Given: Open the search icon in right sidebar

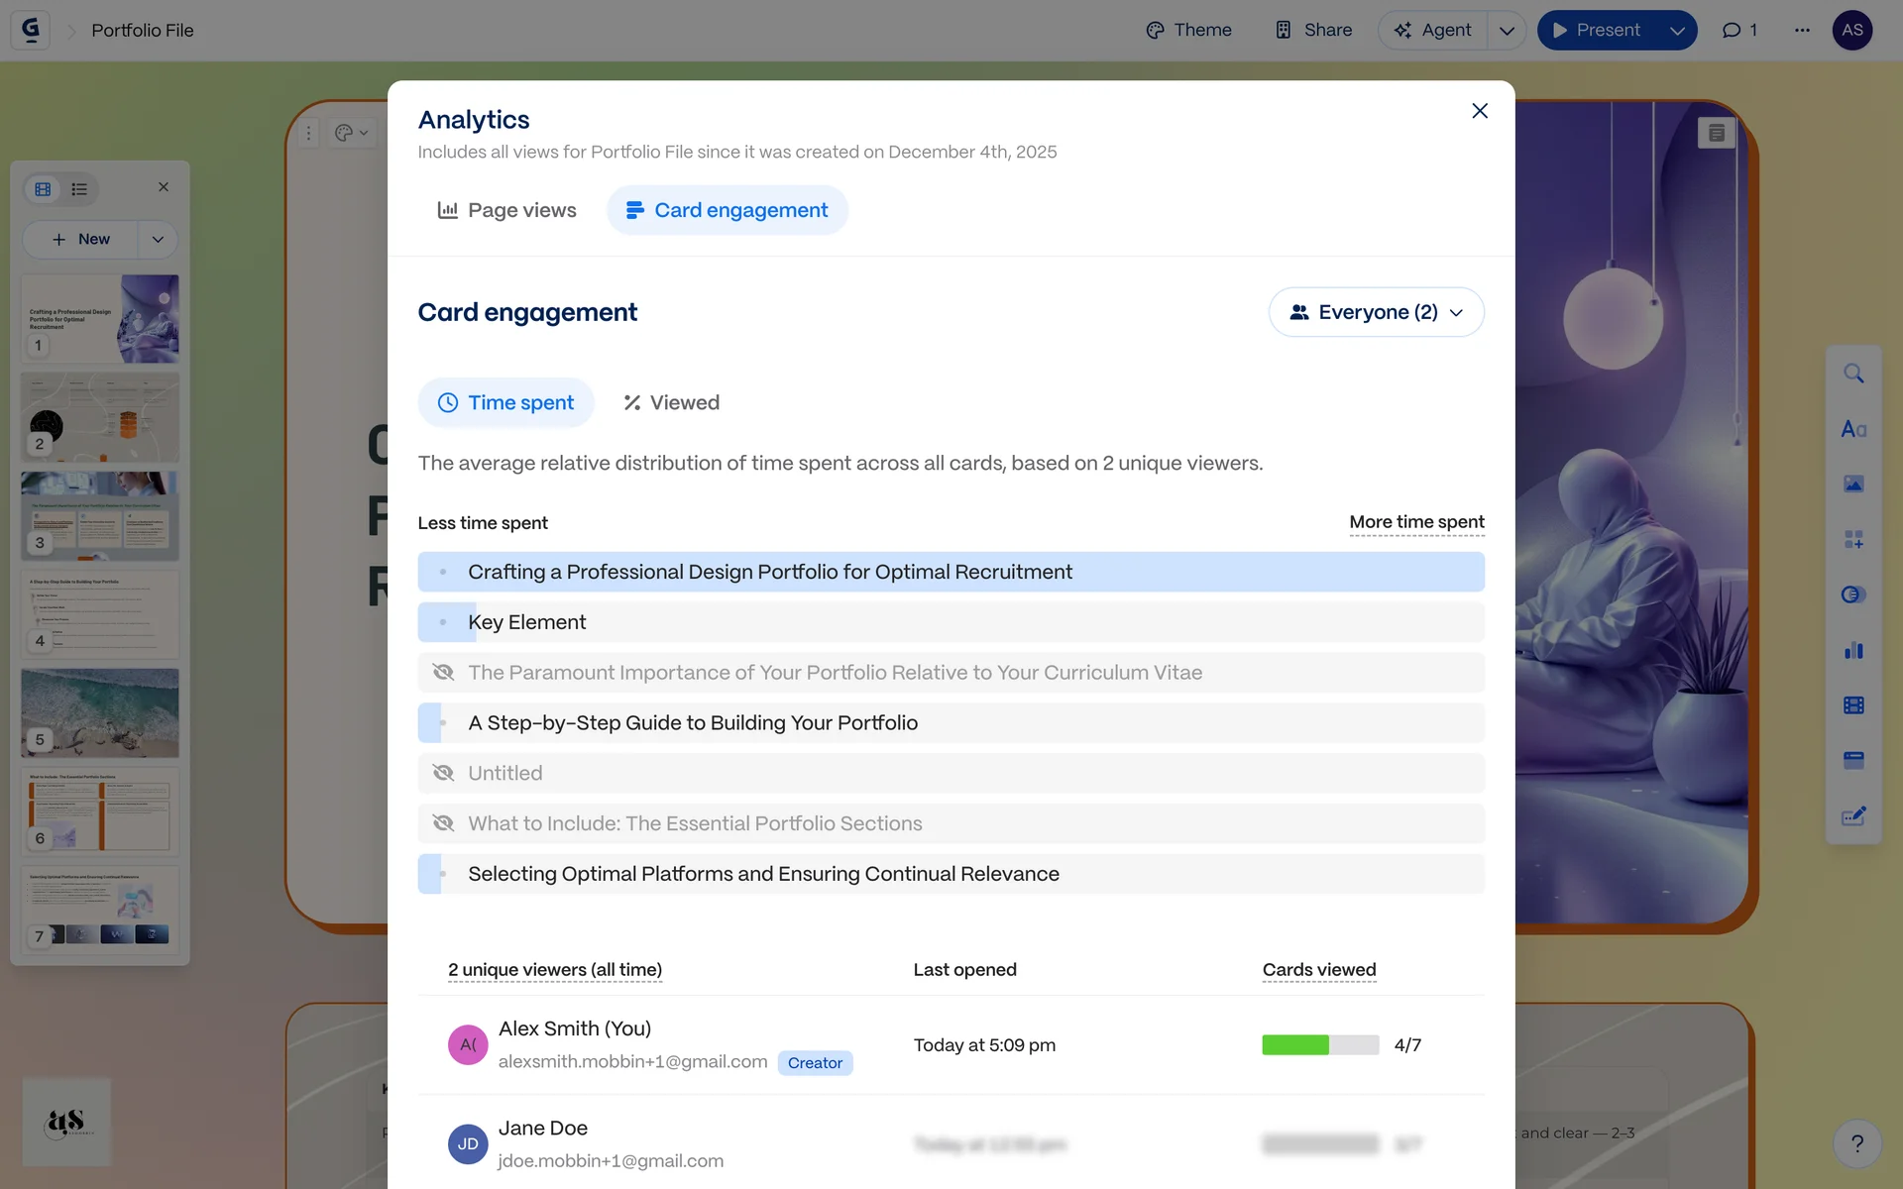Looking at the screenshot, I should pos(1853,374).
